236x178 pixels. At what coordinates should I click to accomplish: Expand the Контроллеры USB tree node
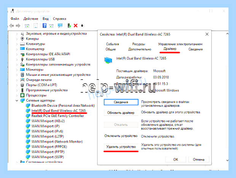pos(17,59)
